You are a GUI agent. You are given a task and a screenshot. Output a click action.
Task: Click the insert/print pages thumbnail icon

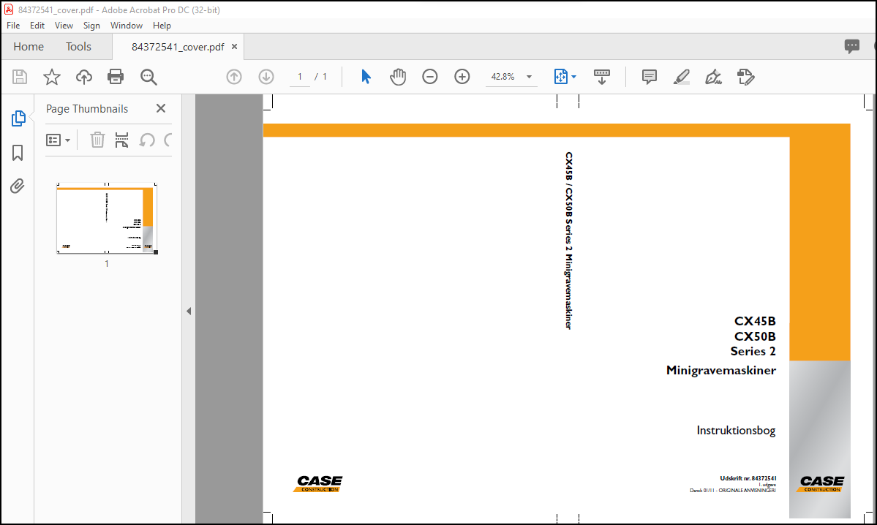(121, 140)
